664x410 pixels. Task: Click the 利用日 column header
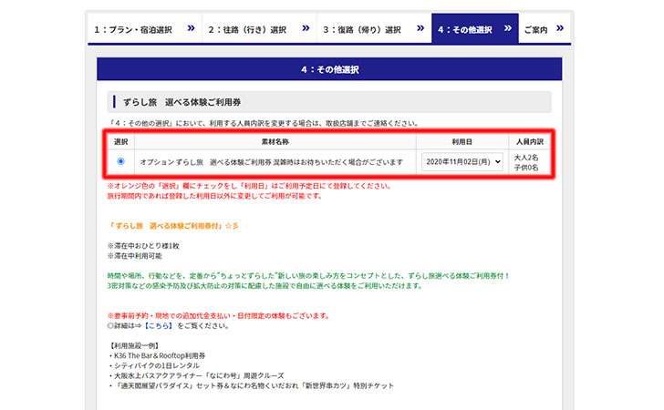point(462,142)
